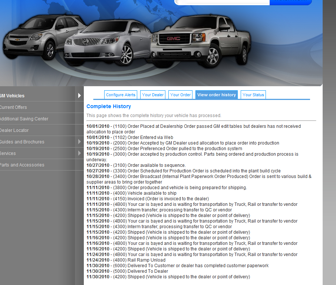Viewport: 336px width, 285px height.
Task: Expand the GM Vehicles arrow
Action: (79, 96)
